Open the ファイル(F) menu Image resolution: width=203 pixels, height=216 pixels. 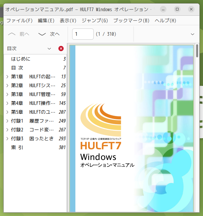click(20, 21)
